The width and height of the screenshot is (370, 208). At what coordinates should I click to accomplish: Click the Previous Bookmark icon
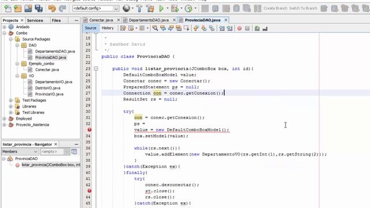click(x=196, y=28)
